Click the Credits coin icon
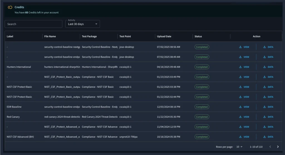The height and width of the screenshot is (155, 285). (10, 7)
